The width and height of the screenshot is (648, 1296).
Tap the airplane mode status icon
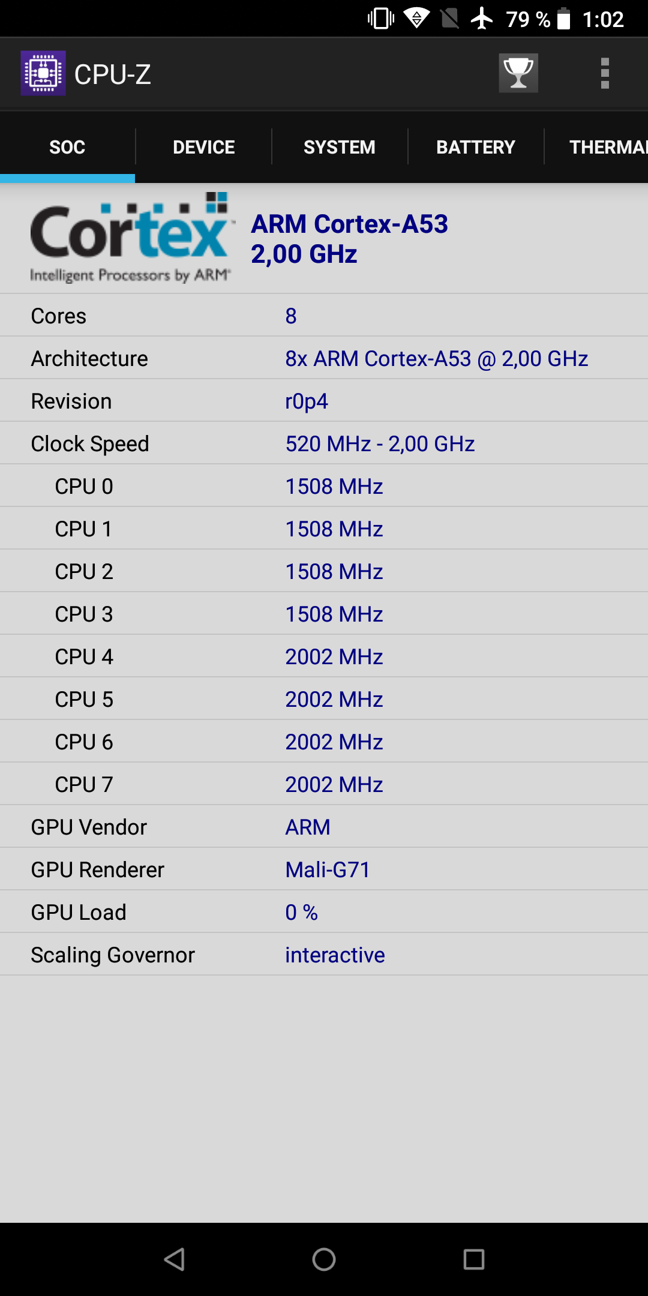(482, 19)
